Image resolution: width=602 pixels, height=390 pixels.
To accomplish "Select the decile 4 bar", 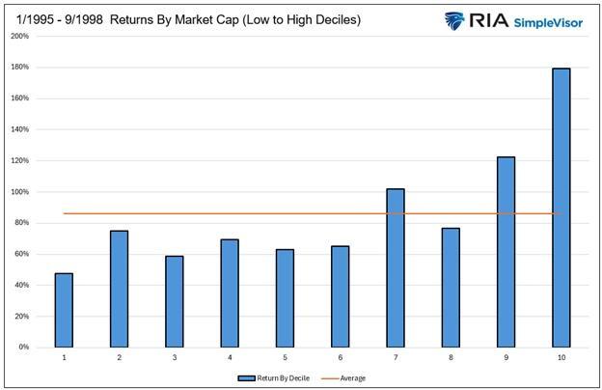I will coord(230,293).
